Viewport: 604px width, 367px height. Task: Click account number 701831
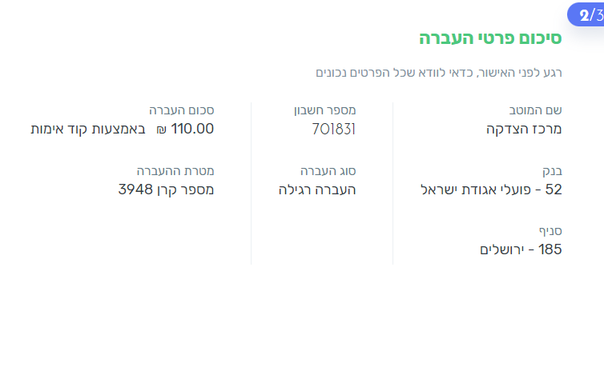point(333,129)
